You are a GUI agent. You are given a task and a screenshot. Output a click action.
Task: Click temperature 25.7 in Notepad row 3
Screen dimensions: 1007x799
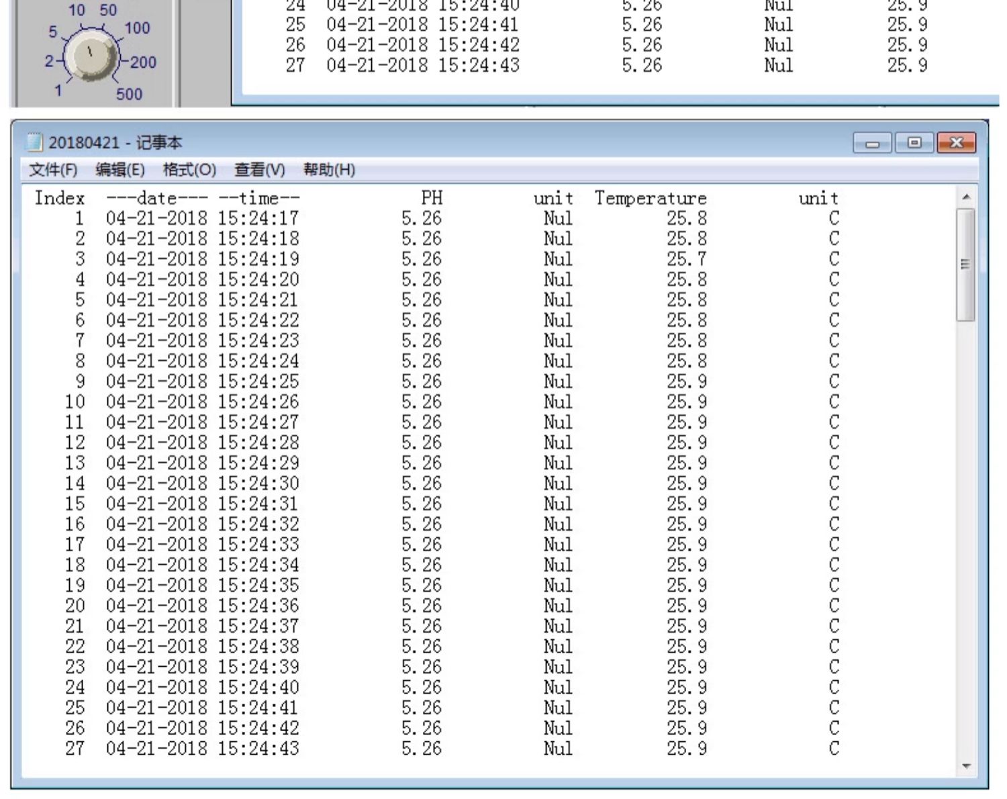pos(687,259)
